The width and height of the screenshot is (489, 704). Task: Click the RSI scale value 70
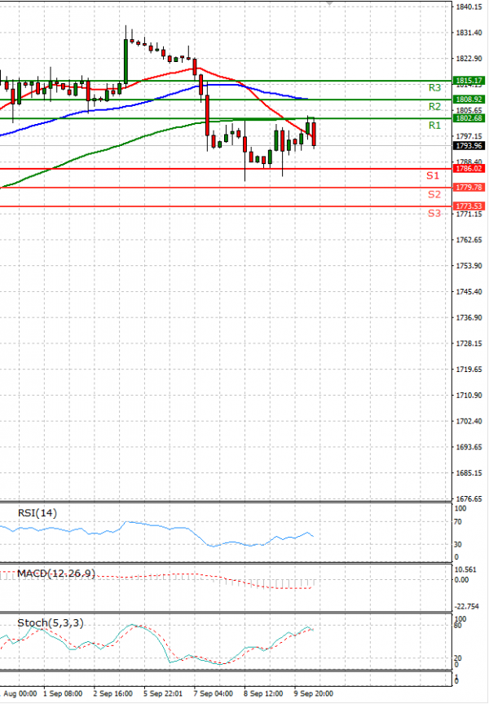click(458, 522)
